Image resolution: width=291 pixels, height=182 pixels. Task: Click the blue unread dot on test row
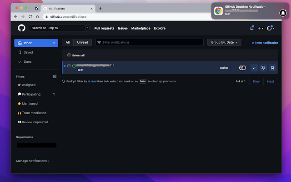coord(65,66)
